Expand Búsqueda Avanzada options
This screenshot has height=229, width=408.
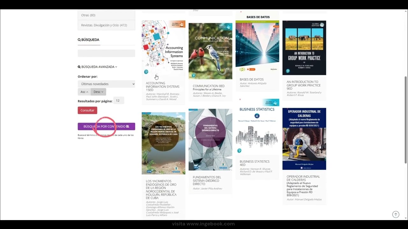[98, 67]
